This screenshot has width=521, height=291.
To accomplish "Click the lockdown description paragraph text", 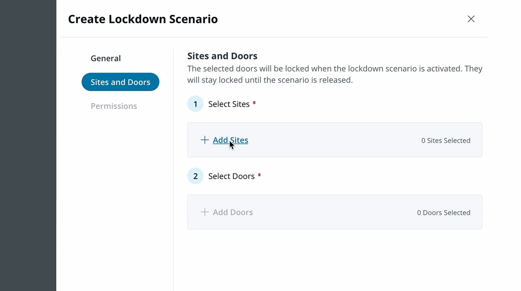I will (334, 74).
